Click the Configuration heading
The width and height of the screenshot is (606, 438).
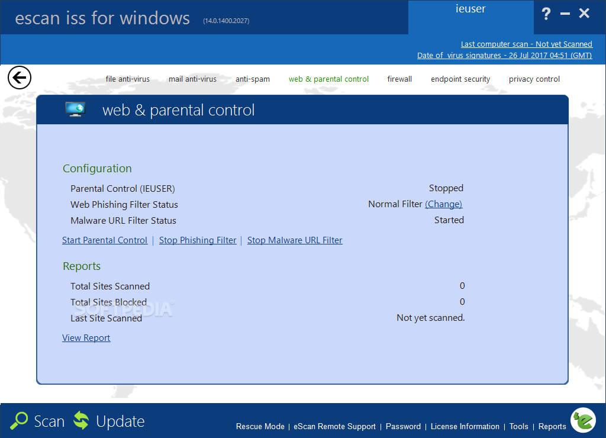(97, 169)
